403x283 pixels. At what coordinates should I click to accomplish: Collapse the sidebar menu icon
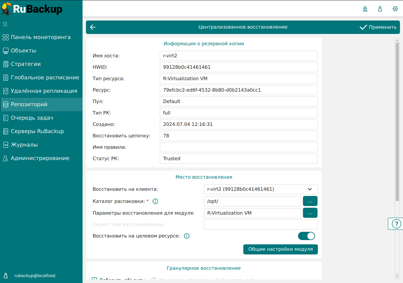(5, 24)
